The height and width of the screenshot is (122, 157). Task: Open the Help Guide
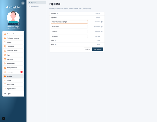click(x=13, y=85)
